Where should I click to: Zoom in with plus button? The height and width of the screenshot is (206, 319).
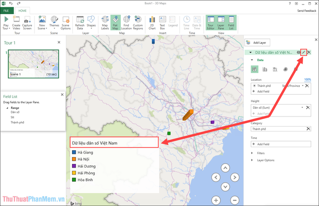pos(216,200)
